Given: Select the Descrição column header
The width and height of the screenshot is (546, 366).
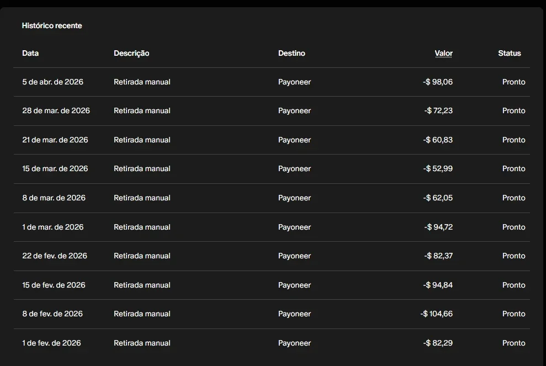Looking at the screenshot, I should pyautogui.click(x=131, y=54).
